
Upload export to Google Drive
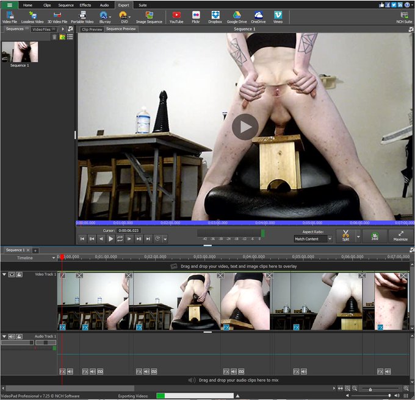237,18
